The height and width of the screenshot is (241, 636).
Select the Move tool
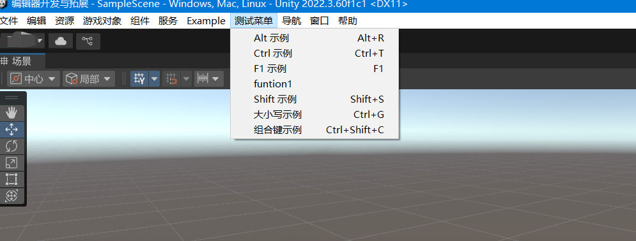click(x=12, y=130)
